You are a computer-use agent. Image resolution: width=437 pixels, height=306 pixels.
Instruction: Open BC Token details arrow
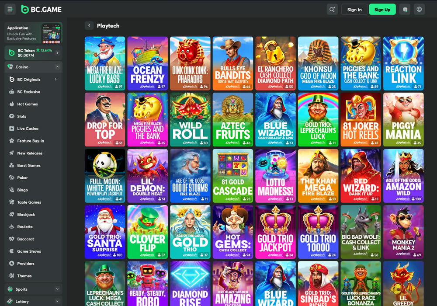click(57, 52)
